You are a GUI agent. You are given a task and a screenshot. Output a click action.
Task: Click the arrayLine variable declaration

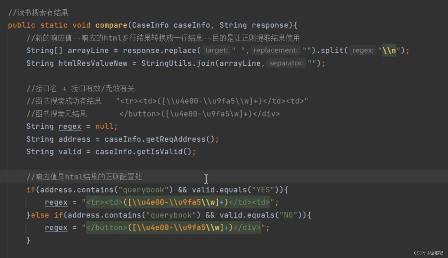pyautogui.click(x=88, y=50)
